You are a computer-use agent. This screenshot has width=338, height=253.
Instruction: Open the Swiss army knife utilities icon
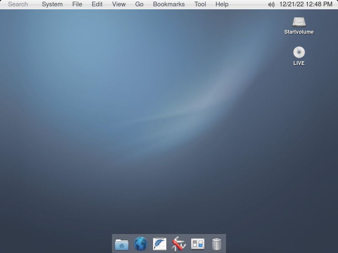pyautogui.click(x=179, y=244)
